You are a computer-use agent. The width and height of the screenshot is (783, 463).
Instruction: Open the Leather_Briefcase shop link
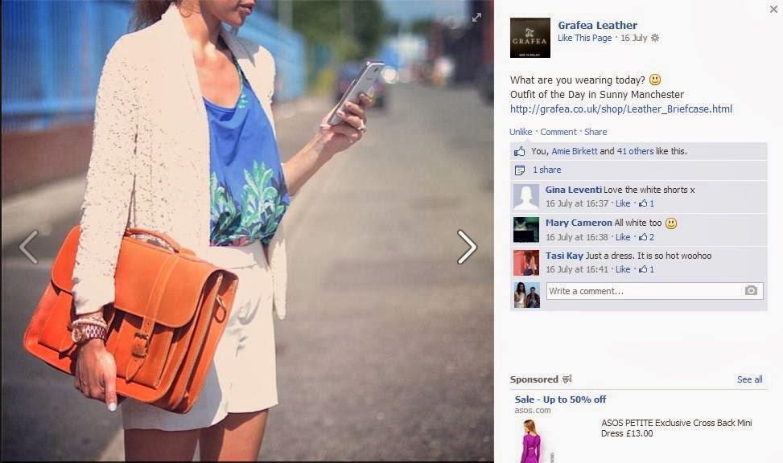(621, 109)
